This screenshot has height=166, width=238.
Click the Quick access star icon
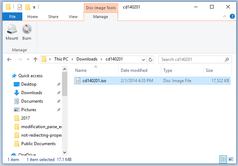pos(14,75)
